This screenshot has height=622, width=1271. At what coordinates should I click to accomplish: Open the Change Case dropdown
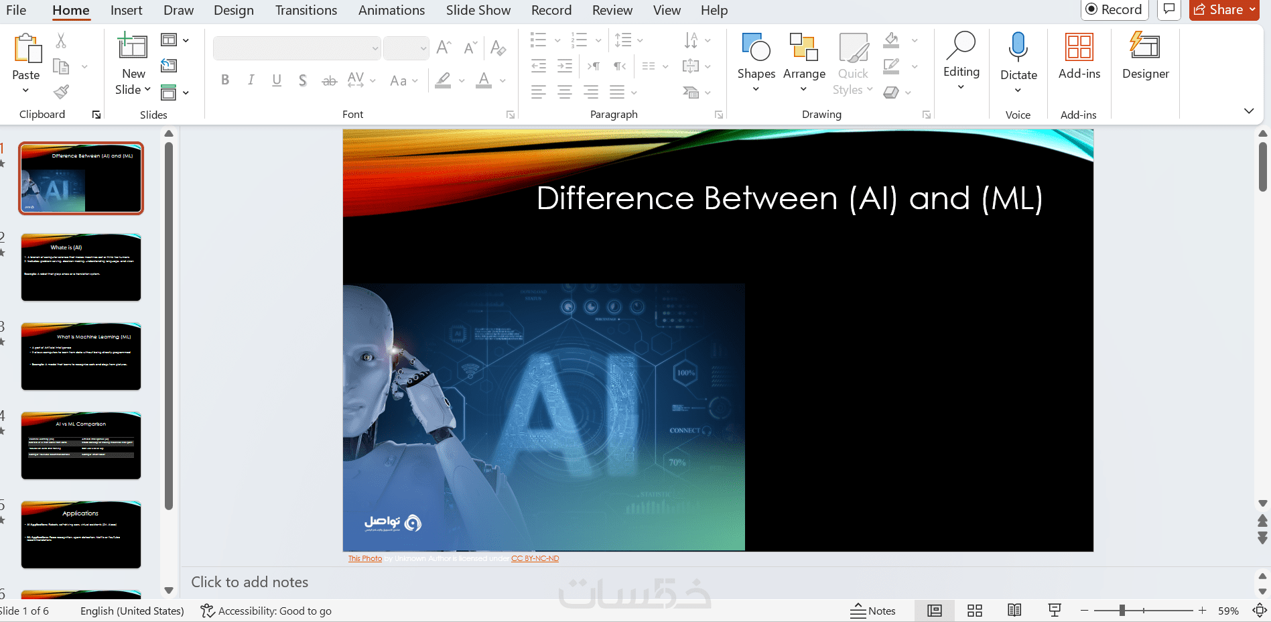[404, 81]
